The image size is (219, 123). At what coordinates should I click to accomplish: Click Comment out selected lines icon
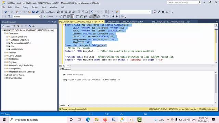(104, 16)
